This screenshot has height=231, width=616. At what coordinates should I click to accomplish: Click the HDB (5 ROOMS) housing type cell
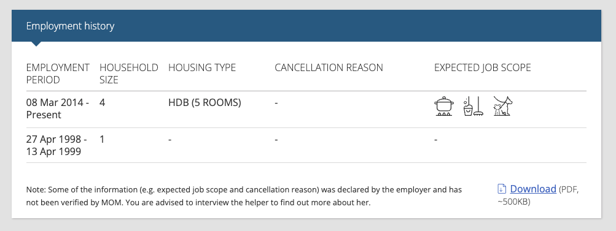[205, 103]
